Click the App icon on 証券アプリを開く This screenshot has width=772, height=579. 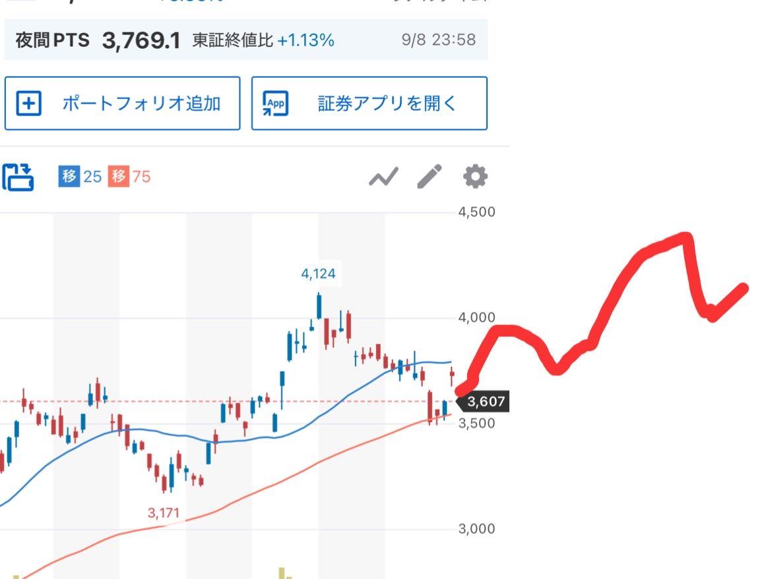coord(276,104)
